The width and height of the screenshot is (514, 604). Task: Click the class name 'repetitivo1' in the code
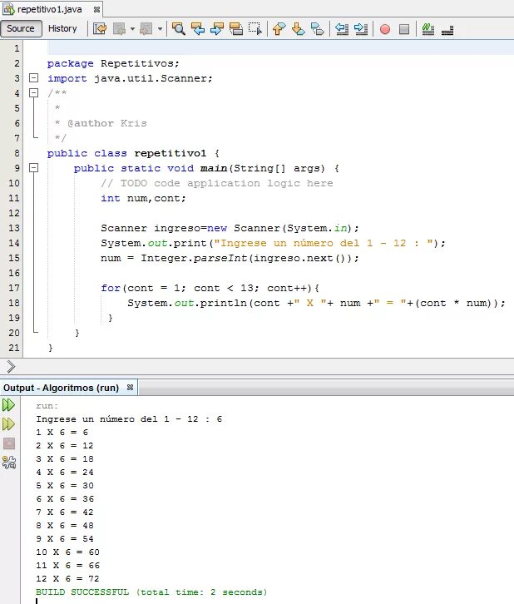point(171,153)
